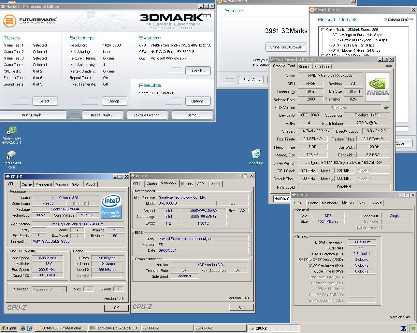417x333 pixels.
Task: Click the NVIDIA logo in GPU-Z
Action: point(378,87)
